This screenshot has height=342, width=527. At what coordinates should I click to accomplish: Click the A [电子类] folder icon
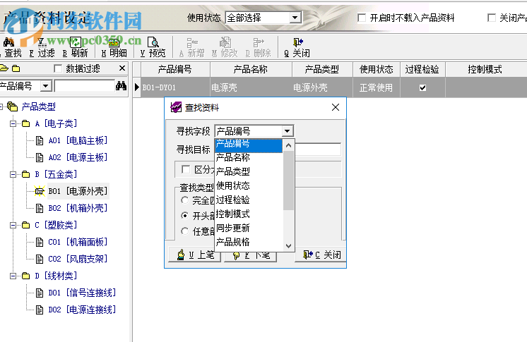click(26, 123)
